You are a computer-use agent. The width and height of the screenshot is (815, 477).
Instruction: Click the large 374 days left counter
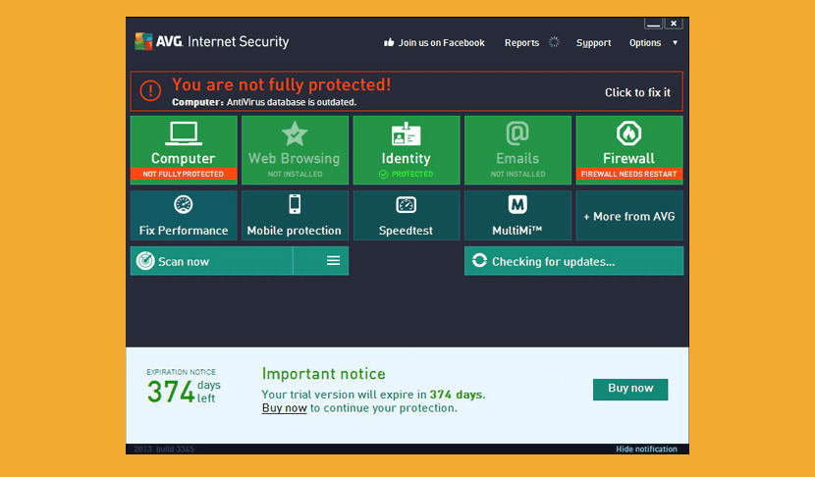[x=184, y=392]
